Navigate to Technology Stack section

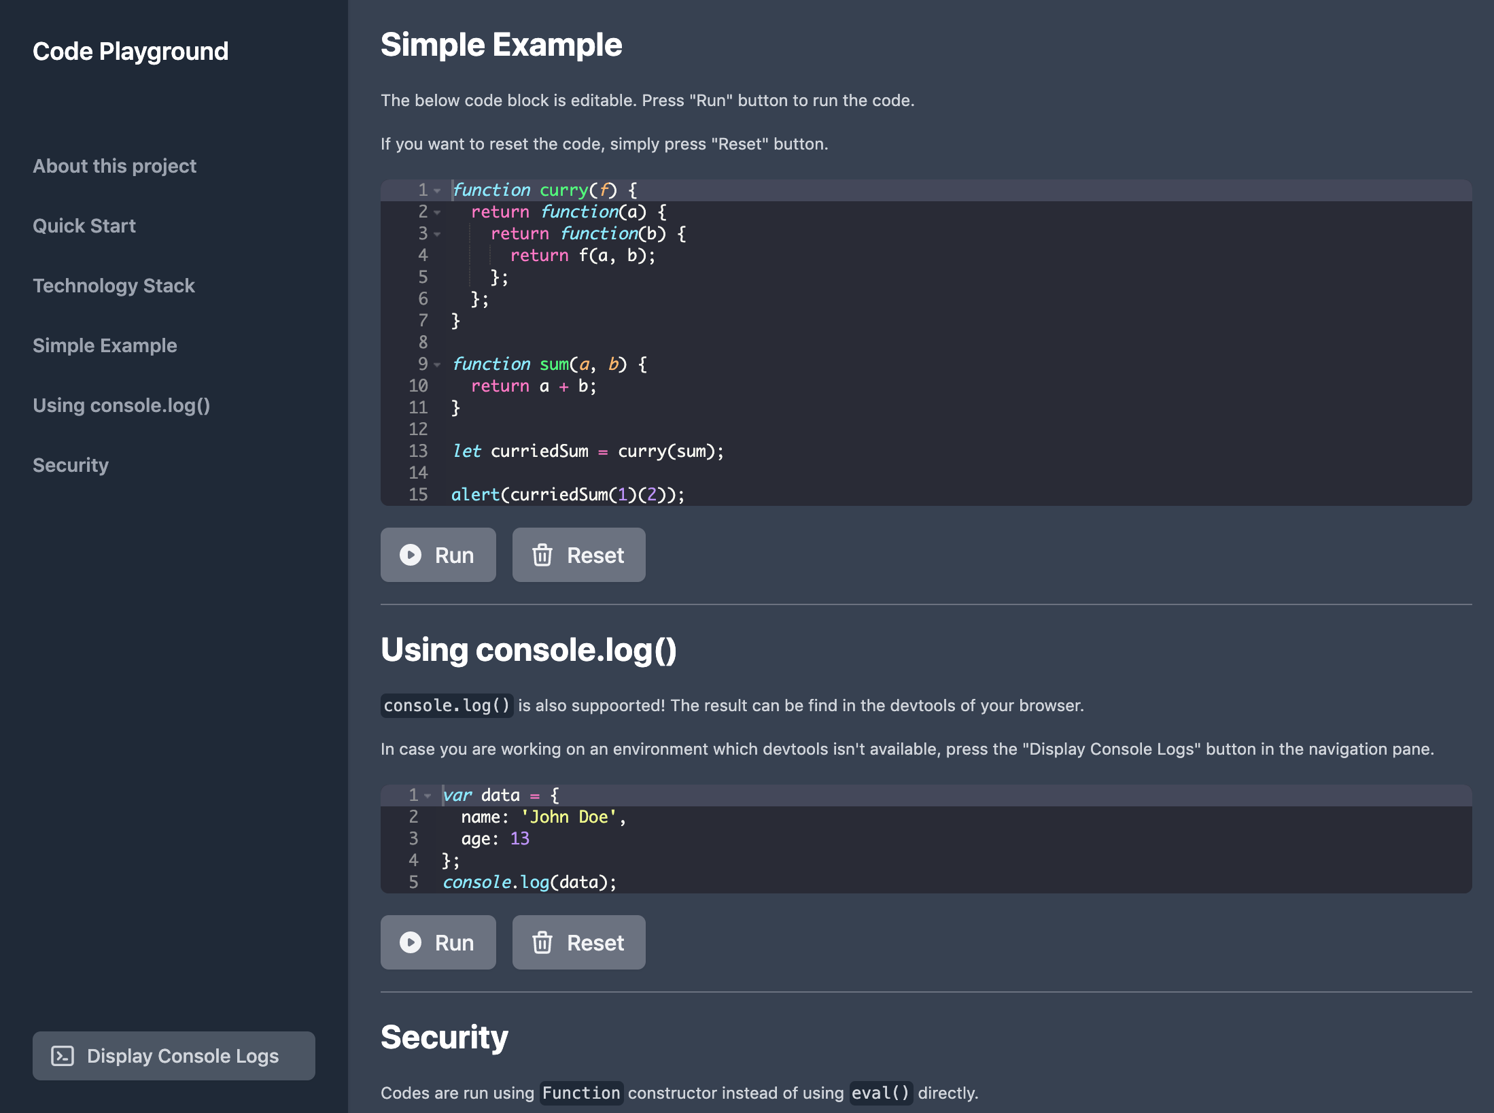pos(114,286)
